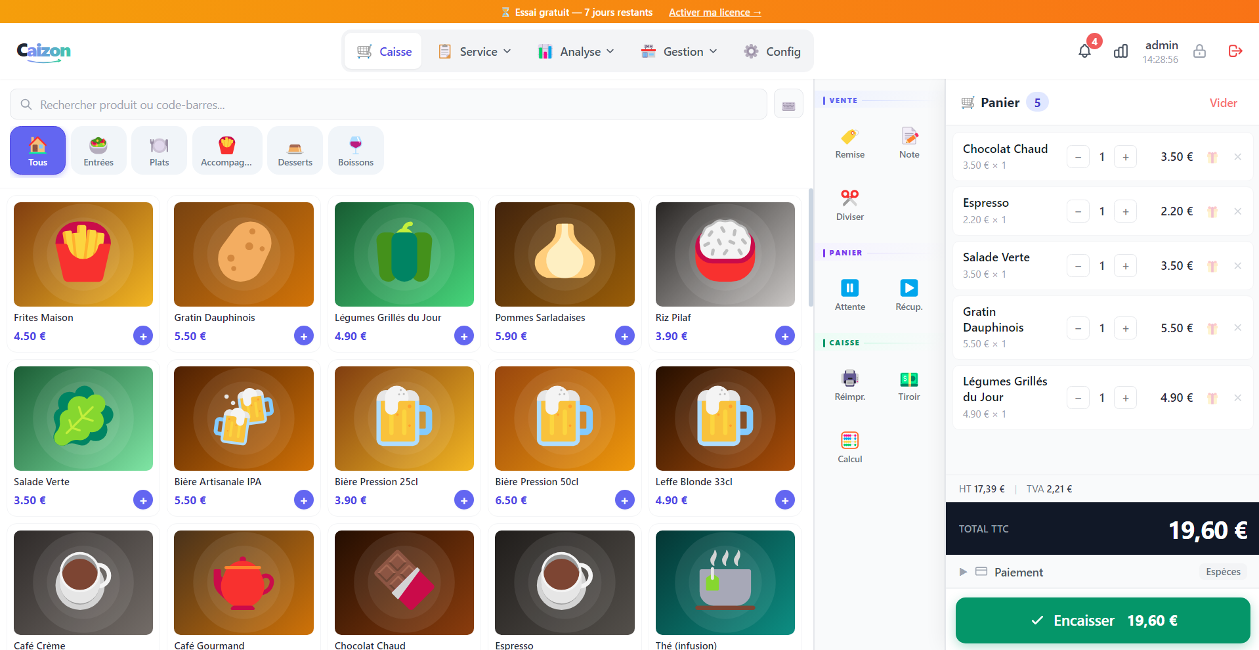1259x650 pixels.
Task: Add Frites Maison to cart
Action: coord(143,336)
